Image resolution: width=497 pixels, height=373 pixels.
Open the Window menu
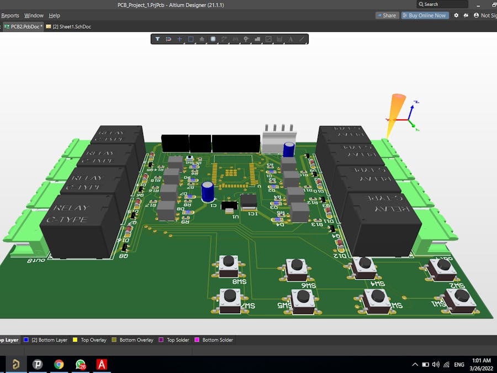34,15
